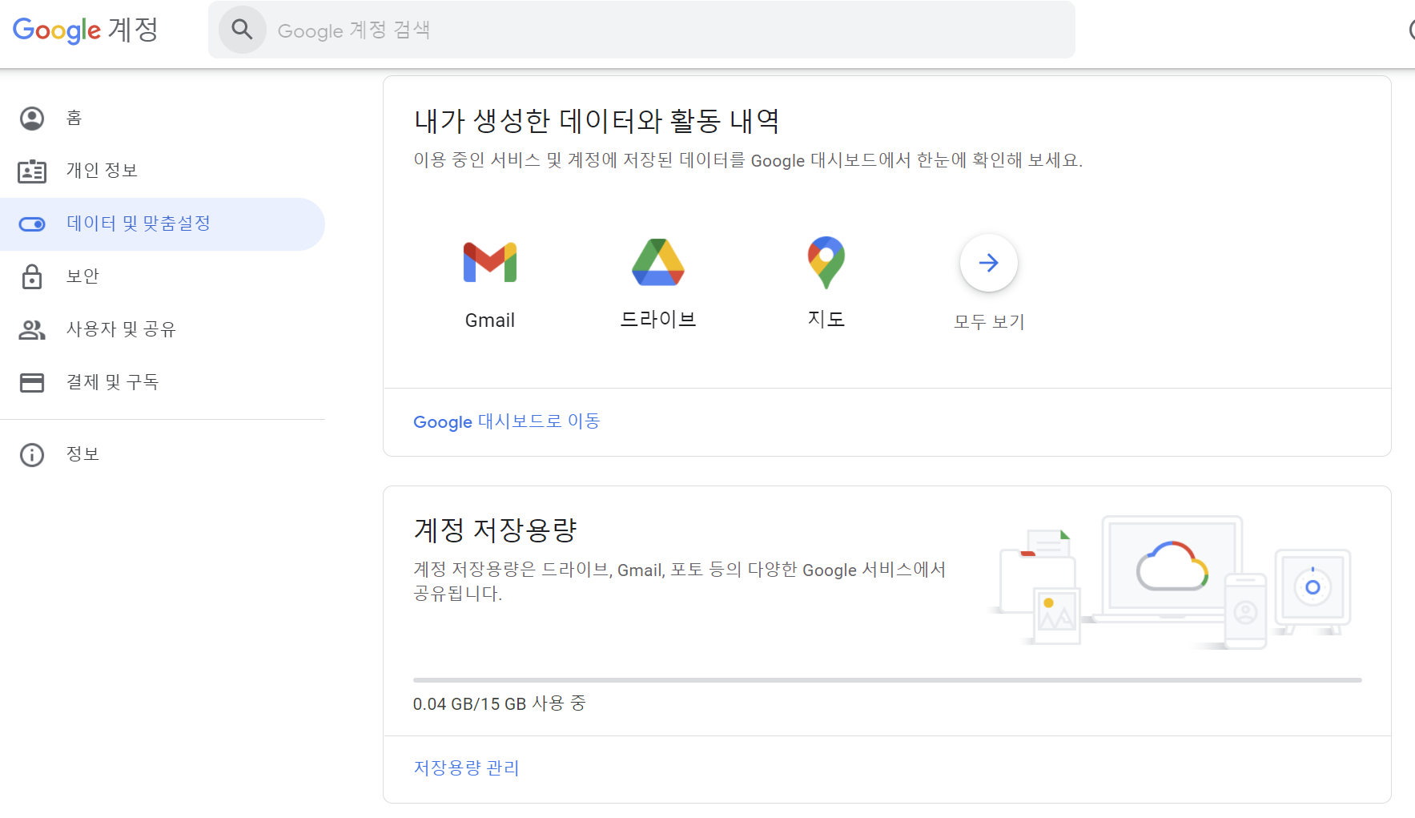The height and width of the screenshot is (818, 1415).
Task: Open the 저장용량 관리 link
Action: tap(466, 768)
